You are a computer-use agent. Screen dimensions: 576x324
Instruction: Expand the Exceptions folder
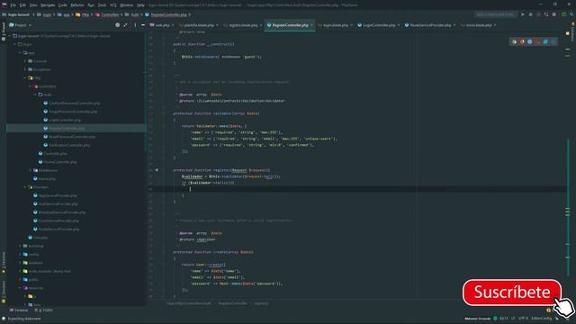[x=25, y=69]
